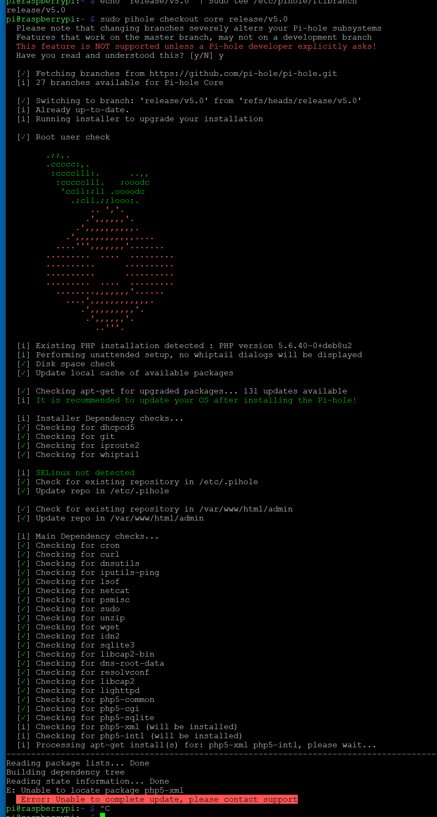
Task: Click 'Checking for dhcpcd5' line
Action: pos(76,427)
